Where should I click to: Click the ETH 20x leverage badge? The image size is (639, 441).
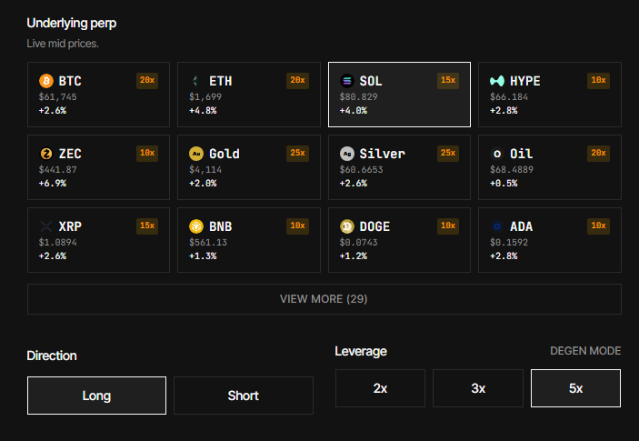pos(297,80)
